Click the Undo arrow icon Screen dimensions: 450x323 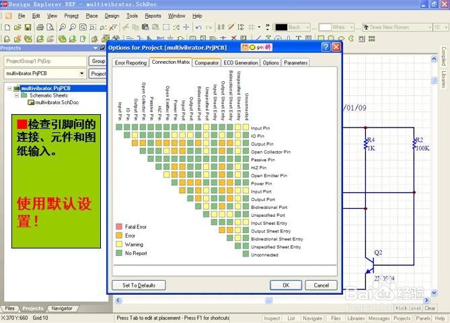[198, 28]
